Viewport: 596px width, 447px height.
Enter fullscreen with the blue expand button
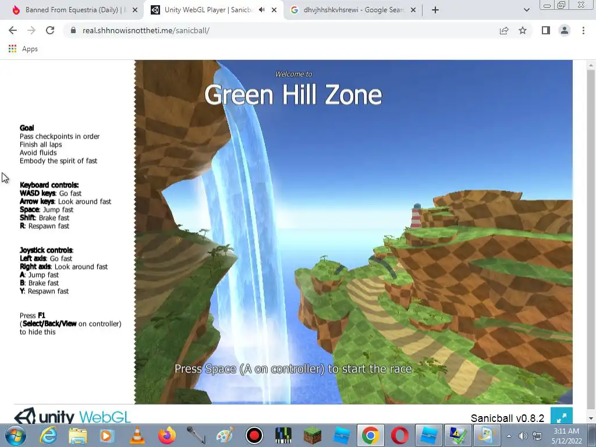pos(562,417)
